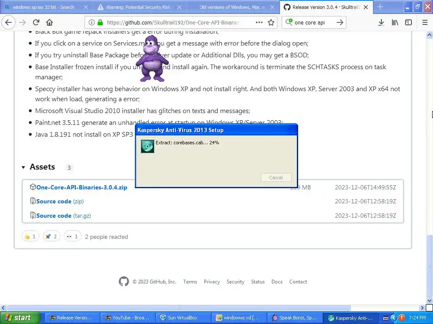The image size is (433, 324).
Task: Open the Firefox hamburger menu
Action: pyautogui.click(x=425, y=23)
